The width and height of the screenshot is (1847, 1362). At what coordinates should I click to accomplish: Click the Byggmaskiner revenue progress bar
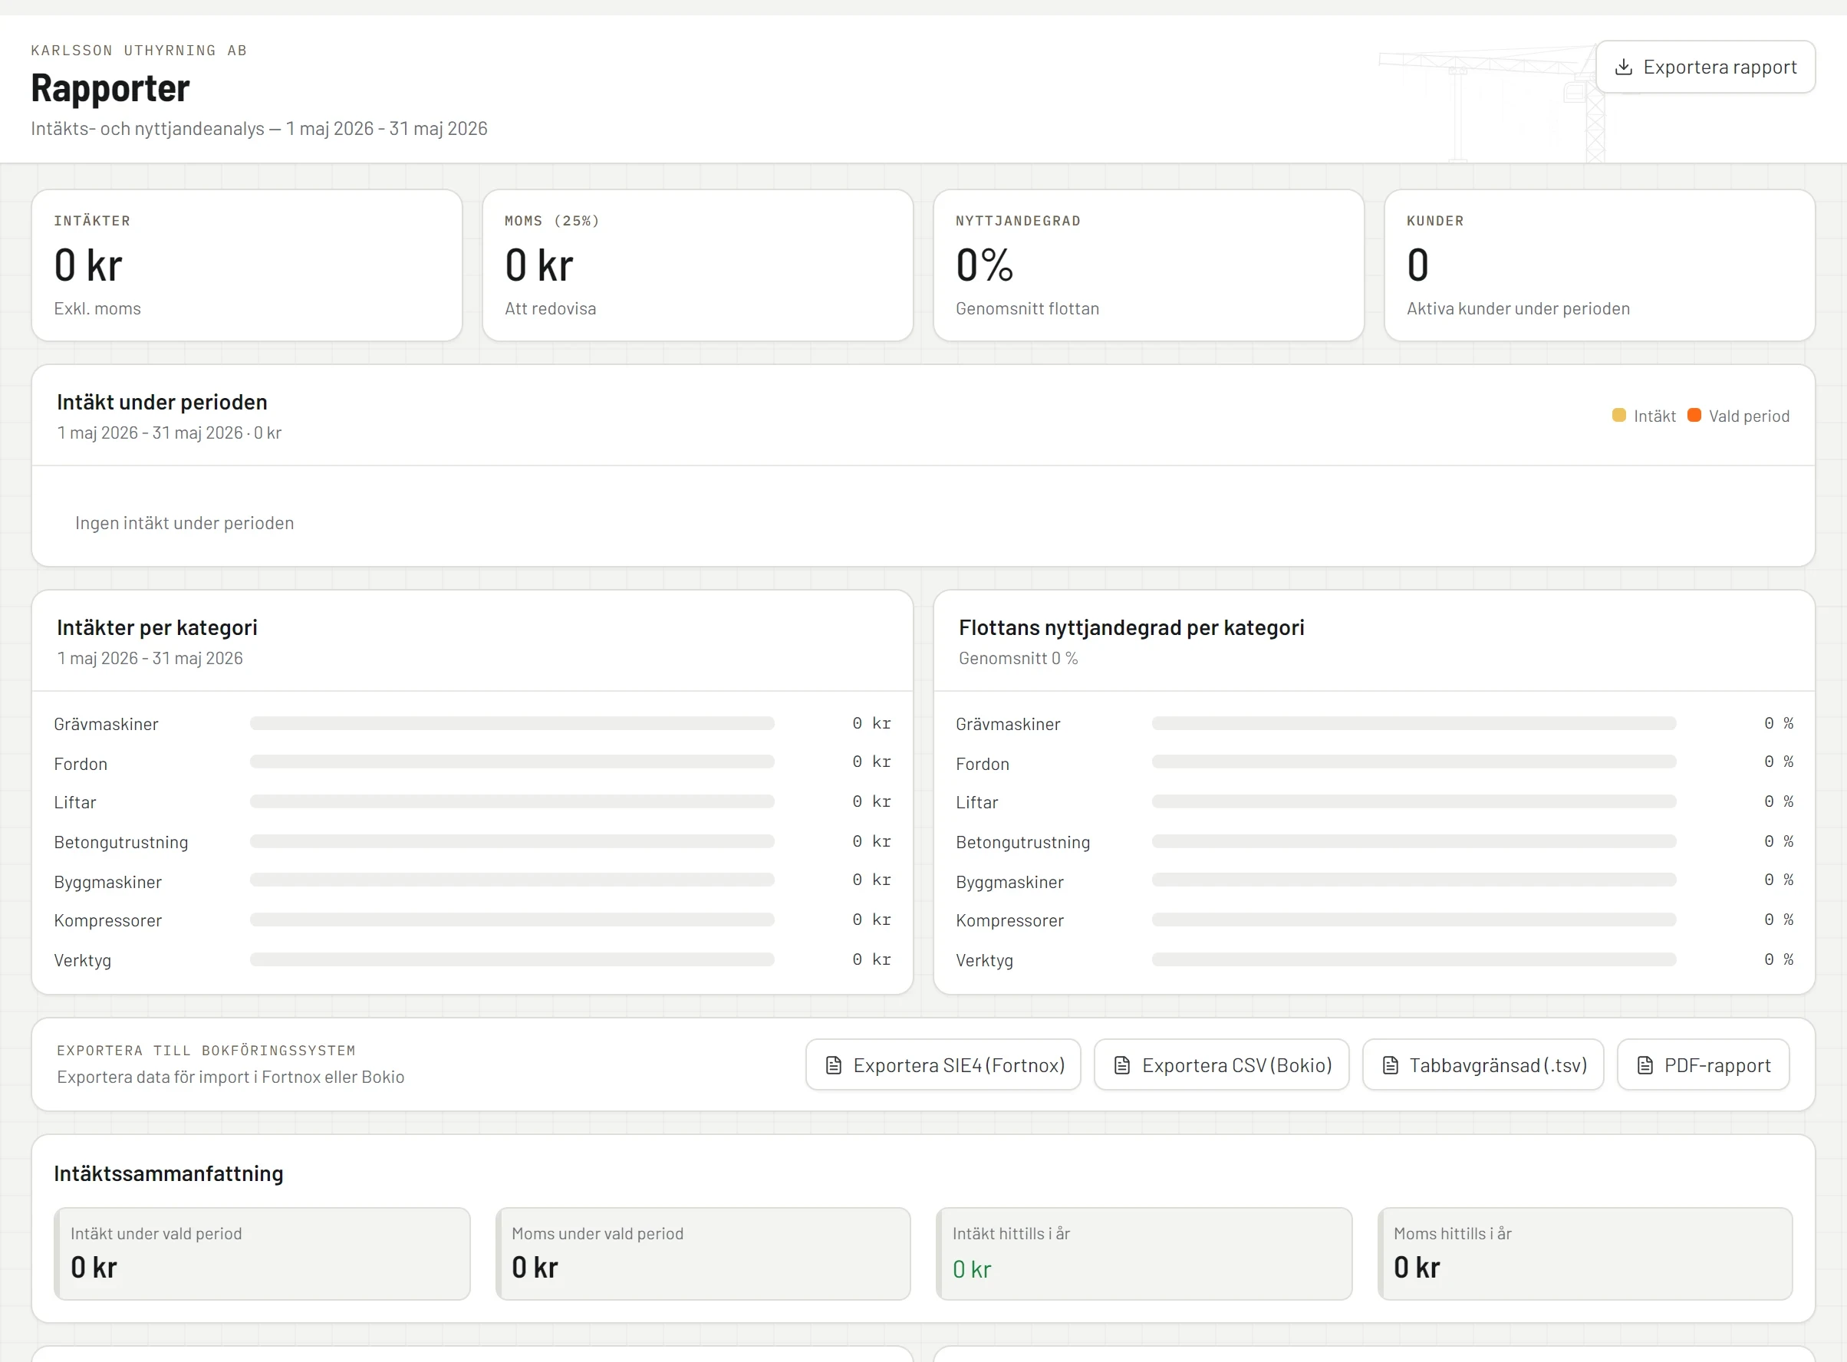coord(512,880)
